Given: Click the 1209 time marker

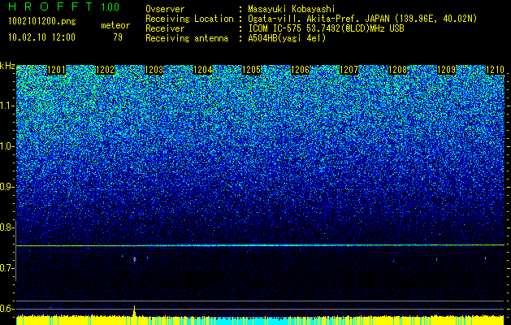Looking at the screenshot, I should pyautogui.click(x=447, y=70).
